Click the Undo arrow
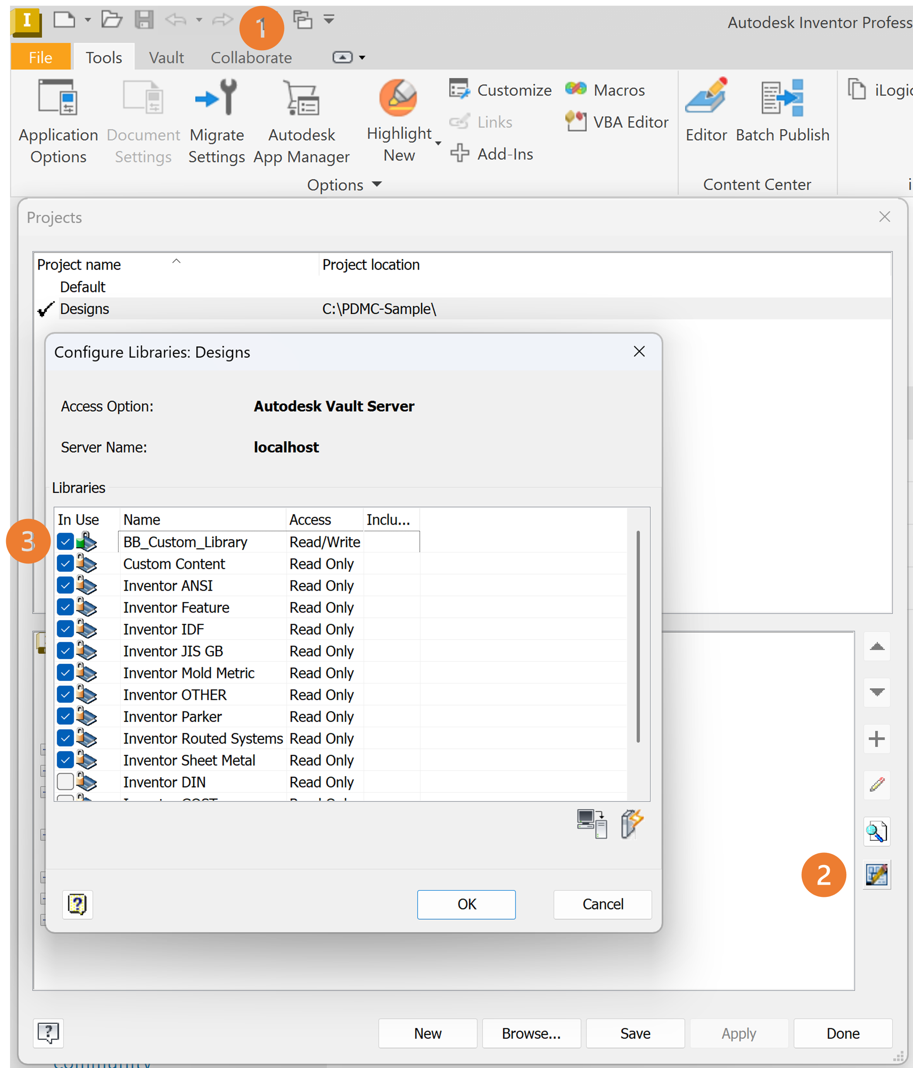The width and height of the screenshot is (913, 1068). pos(176,20)
